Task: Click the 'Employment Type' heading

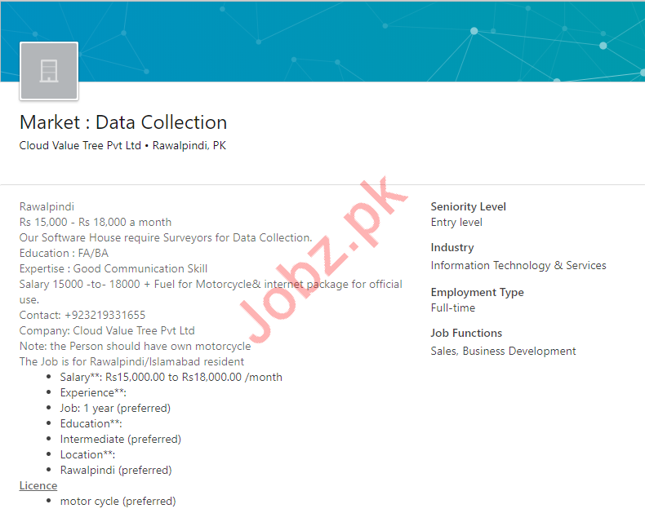Action: pos(478,292)
